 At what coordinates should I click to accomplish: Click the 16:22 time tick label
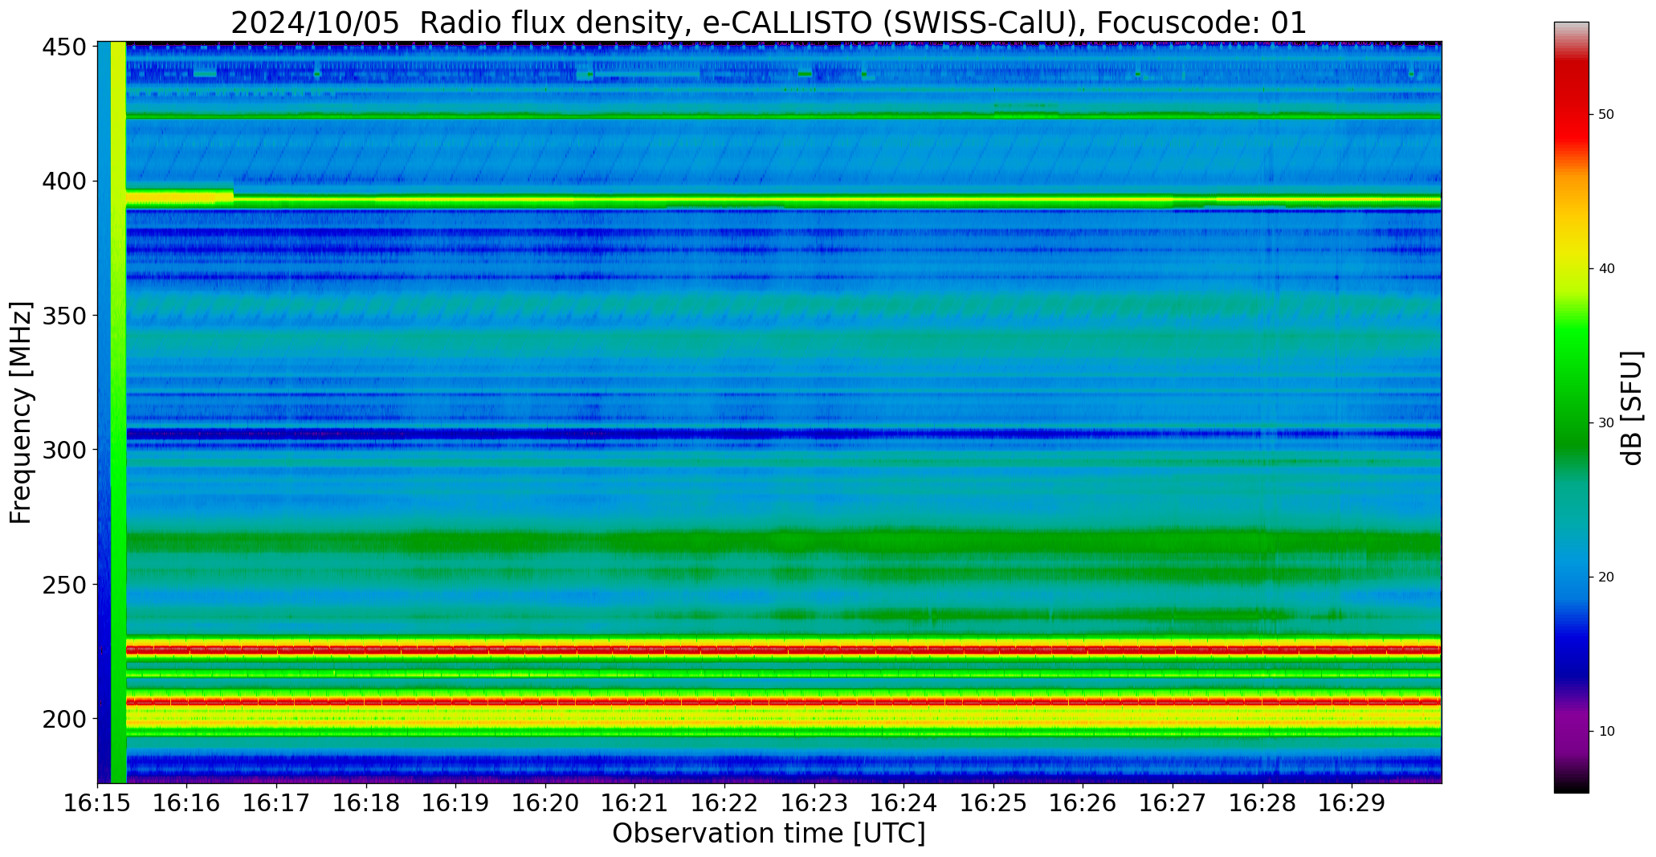pyautogui.click(x=725, y=803)
